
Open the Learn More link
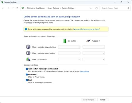coord(85,71)
